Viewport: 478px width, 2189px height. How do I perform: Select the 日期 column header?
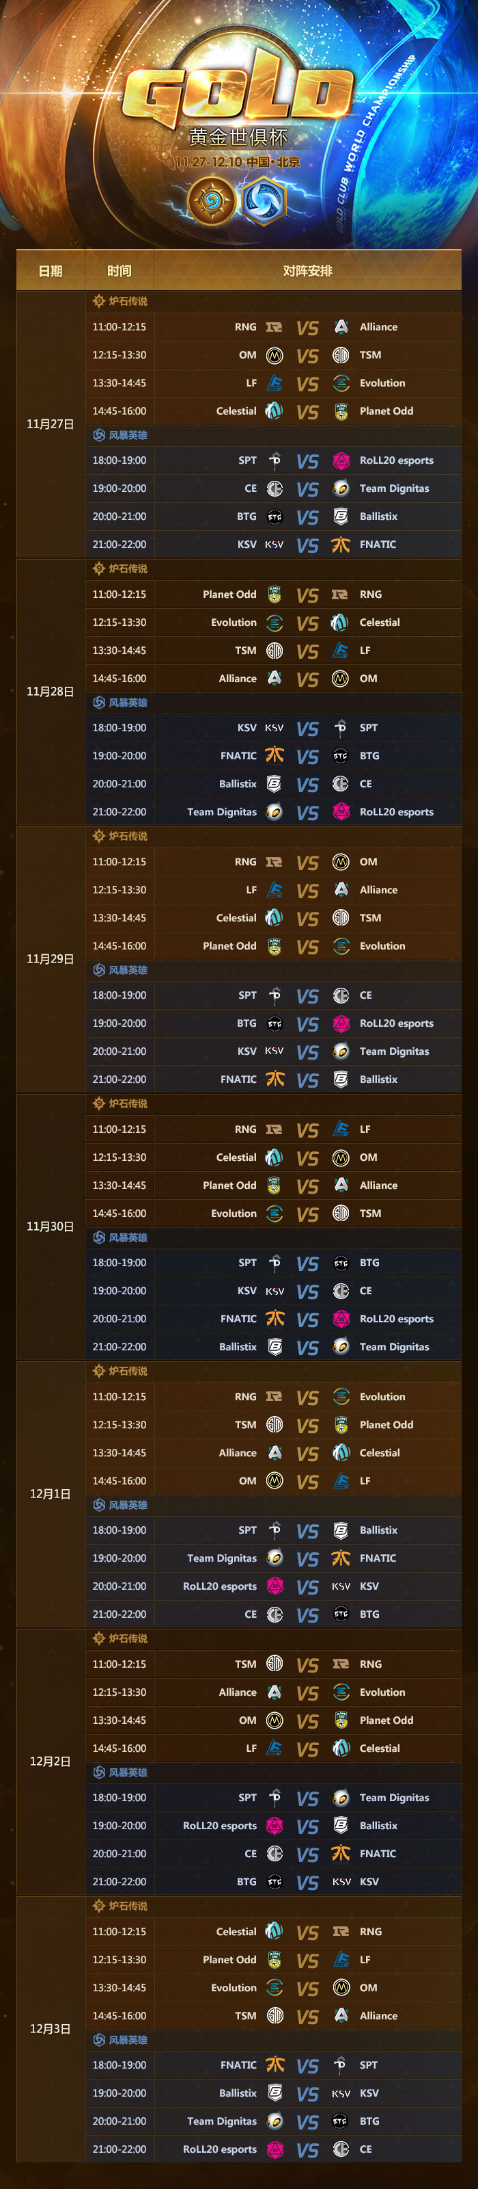pos(50,271)
